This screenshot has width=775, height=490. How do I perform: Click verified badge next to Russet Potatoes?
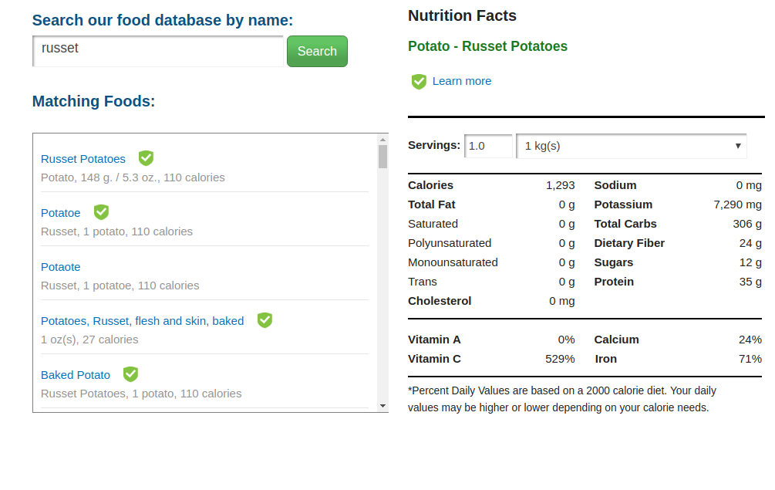point(146,158)
